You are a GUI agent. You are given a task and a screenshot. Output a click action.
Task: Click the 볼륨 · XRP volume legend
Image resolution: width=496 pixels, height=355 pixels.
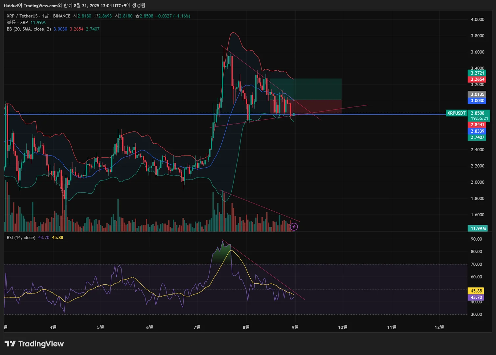click(17, 22)
